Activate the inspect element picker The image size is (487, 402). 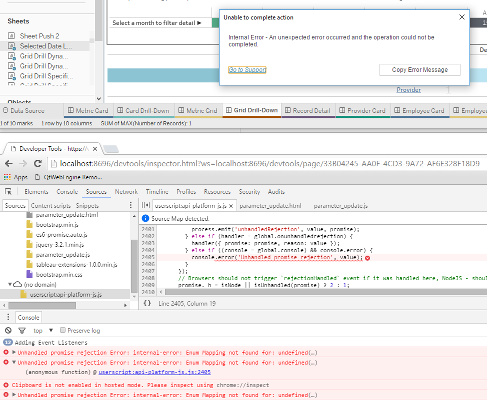click(x=8, y=192)
